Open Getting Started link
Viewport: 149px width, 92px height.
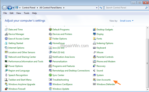(16, 43)
